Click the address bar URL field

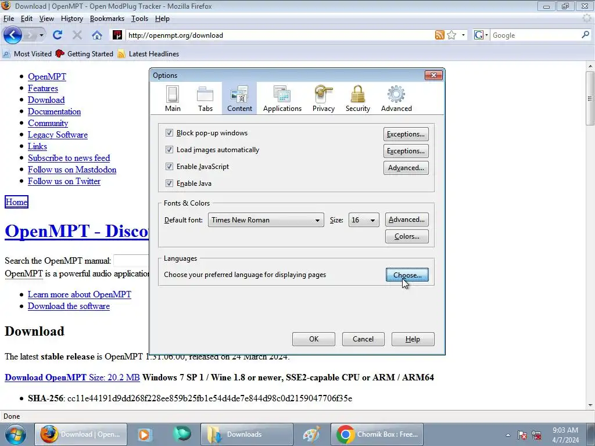[x=279, y=35]
